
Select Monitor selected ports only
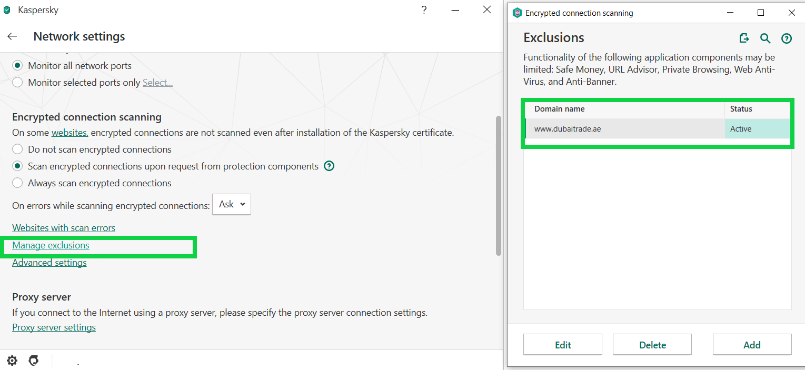tap(18, 83)
